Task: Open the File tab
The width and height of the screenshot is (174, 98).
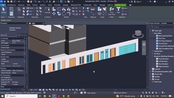Action: (3, 5)
